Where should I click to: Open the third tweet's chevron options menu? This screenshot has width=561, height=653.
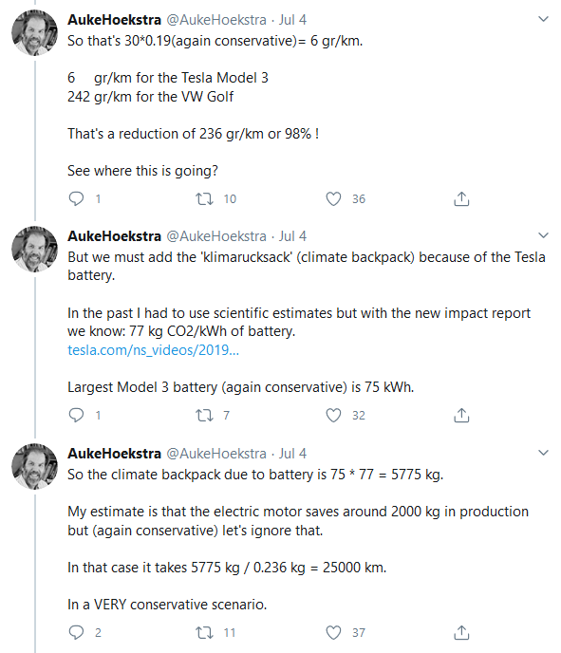point(543,453)
